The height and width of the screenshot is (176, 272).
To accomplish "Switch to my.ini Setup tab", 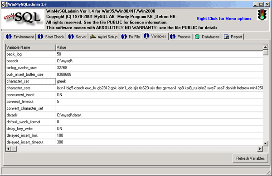I will [x=104, y=37].
